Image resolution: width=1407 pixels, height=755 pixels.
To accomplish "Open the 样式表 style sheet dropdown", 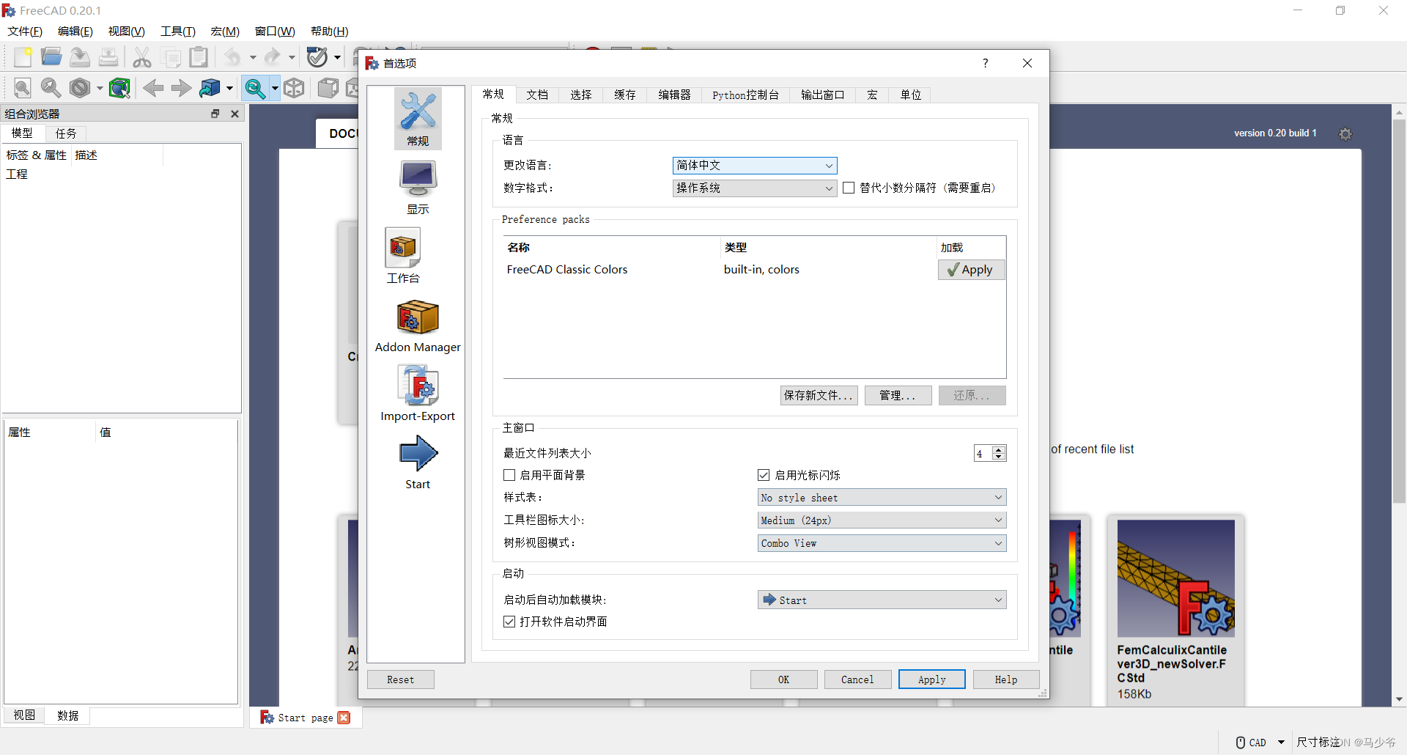I will [x=882, y=498].
